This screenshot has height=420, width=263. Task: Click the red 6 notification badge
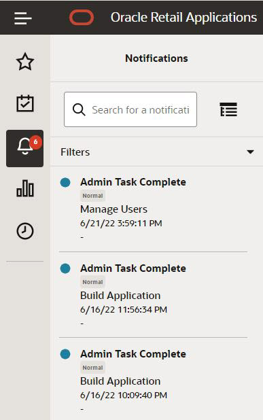tap(35, 142)
